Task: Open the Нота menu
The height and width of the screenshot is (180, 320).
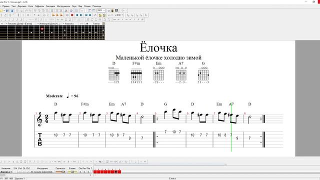Action: coord(30,6)
